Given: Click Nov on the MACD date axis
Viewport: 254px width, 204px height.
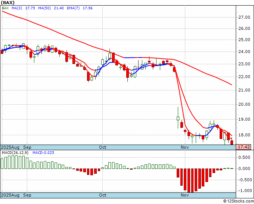Looking at the screenshot, I should (185, 195).
